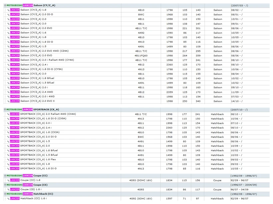Click engine code 4G92 (SOHC 16V) cell
Image resolution: width=273 pixels, height=204 pixels.
tap(141, 199)
